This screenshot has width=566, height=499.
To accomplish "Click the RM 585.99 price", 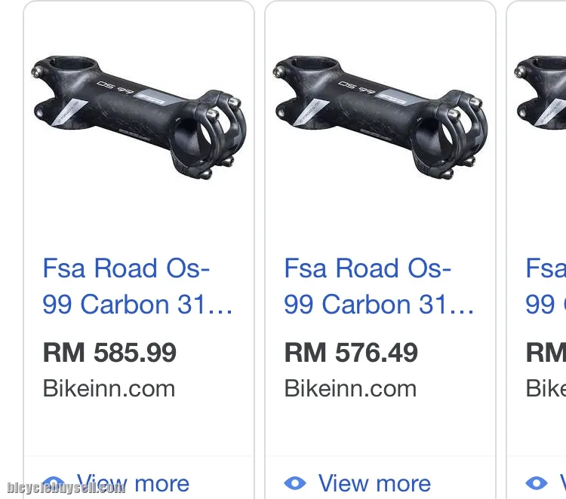I will tap(109, 353).
